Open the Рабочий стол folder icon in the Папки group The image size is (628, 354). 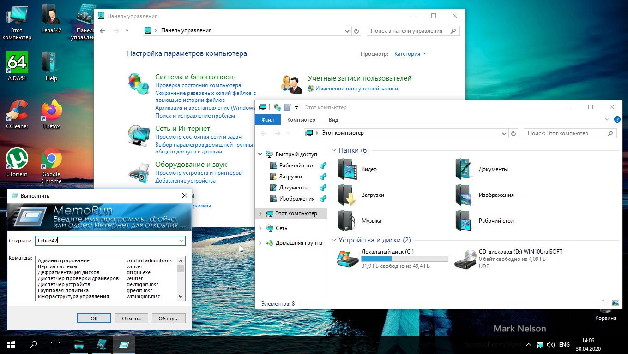coord(464,221)
